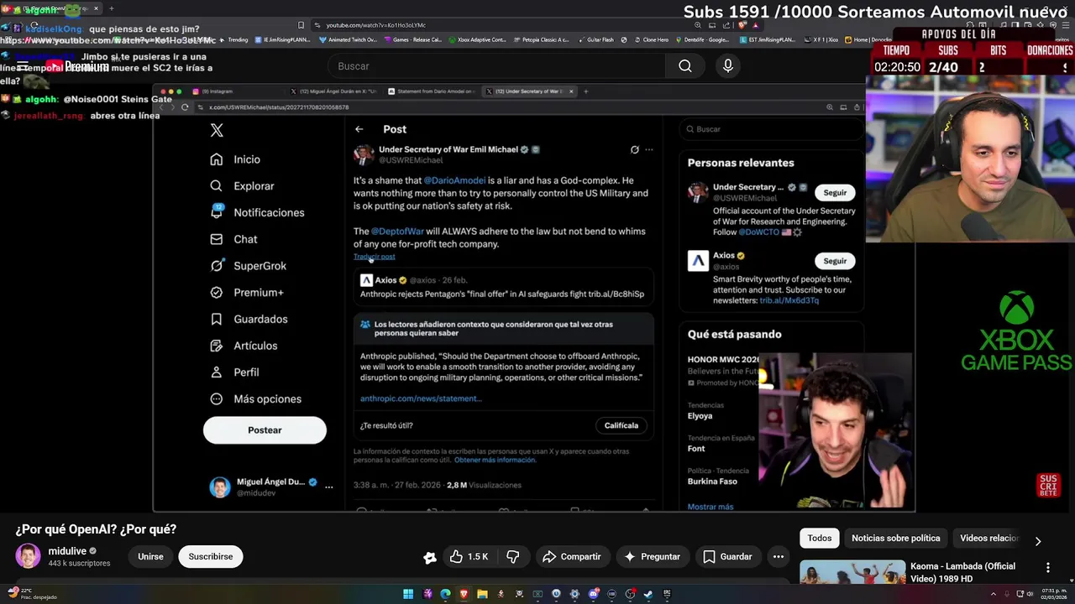Open Chat in the X sidebar

pyautogui.click(x=234, y=239)
